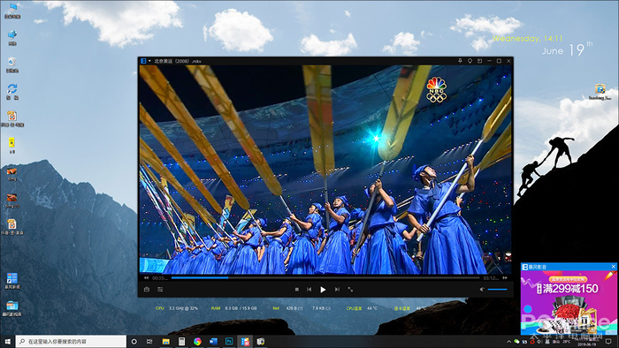619x348 pixels.
Task: Skip to the next track
Action: coord(337,290)
